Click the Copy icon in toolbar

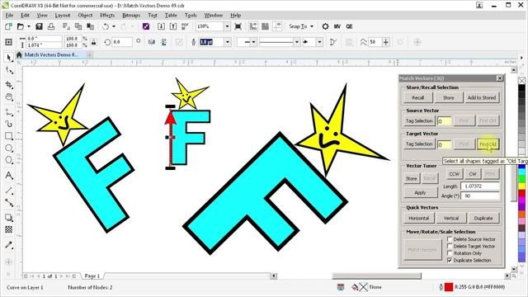[x=78, y=26]
